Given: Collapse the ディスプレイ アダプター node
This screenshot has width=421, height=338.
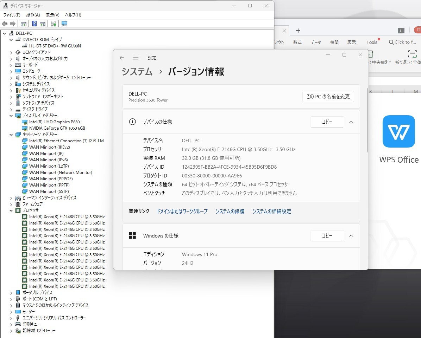Looking at the screenshot, I should point(11,116).
